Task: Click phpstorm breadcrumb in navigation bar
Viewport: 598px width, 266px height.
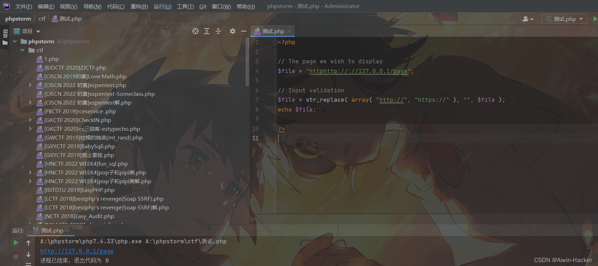Action: click(18, 19)
